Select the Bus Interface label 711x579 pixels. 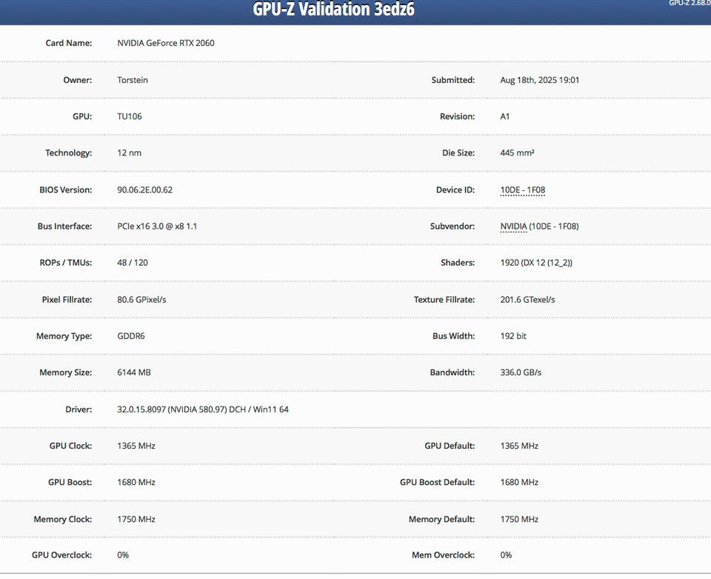65,227
